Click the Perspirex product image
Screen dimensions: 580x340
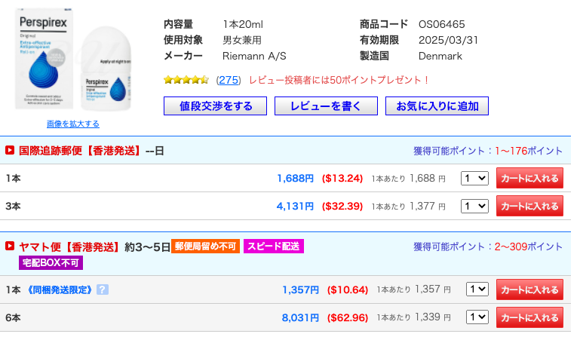(x=73, y=60)
